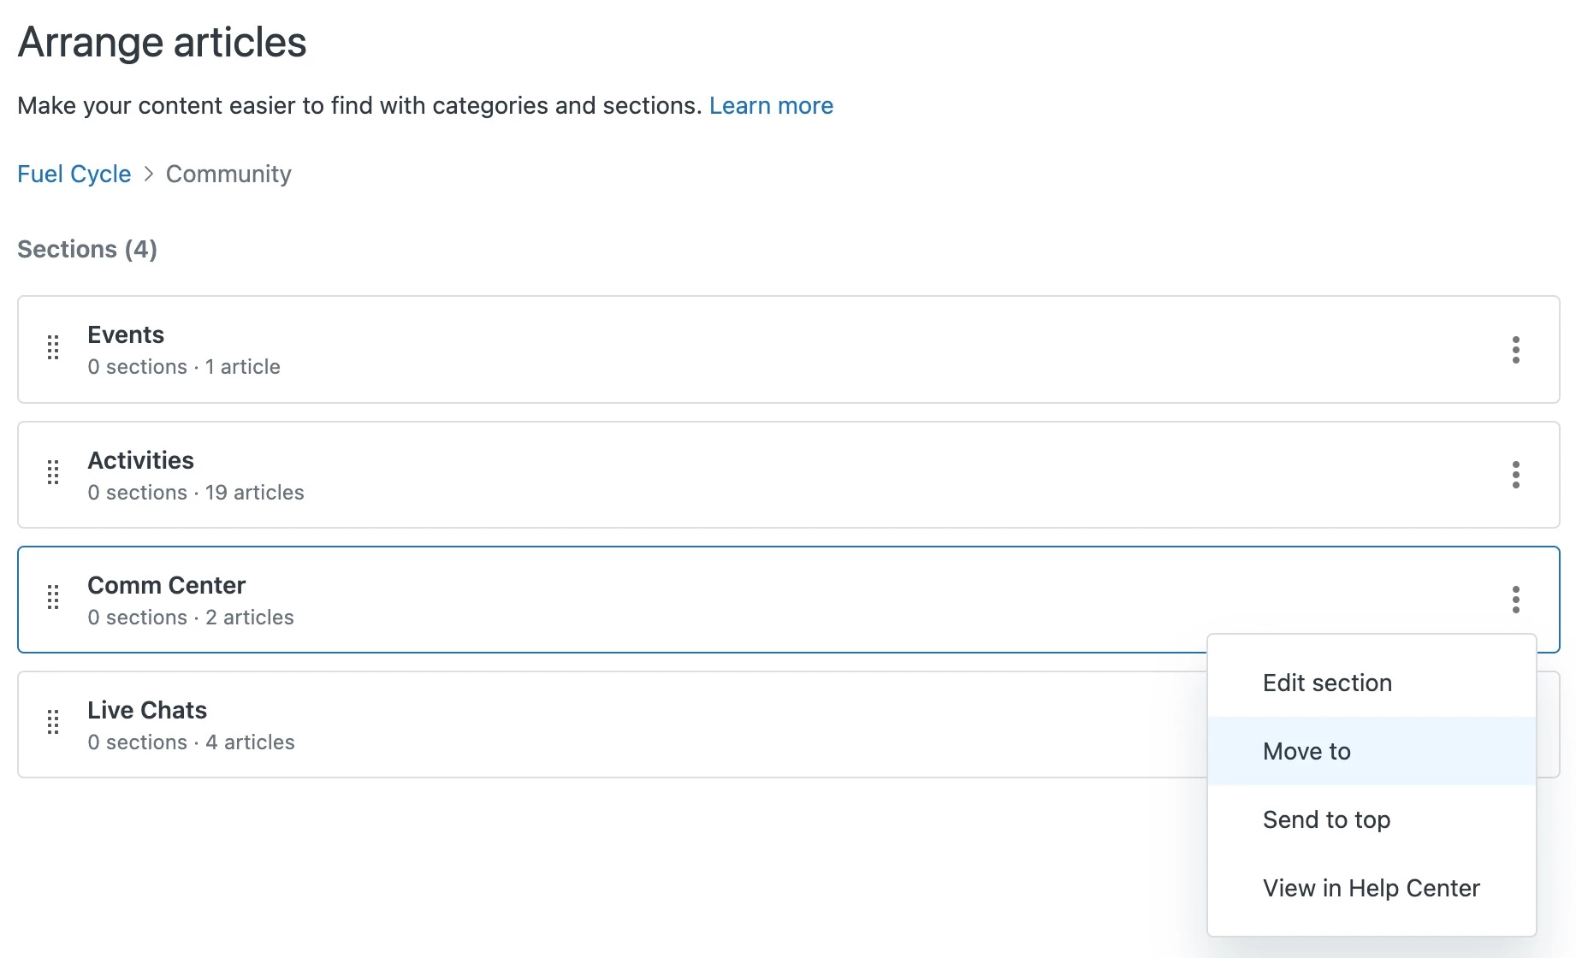Screen dimensions: 1576x958
Task: Choose Edit section from the menu
Action: pyautogui.click(x=1327, y=683)
